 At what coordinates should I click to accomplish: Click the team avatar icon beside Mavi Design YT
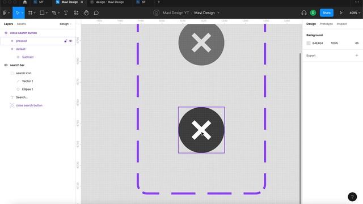(x=157, y=12)
